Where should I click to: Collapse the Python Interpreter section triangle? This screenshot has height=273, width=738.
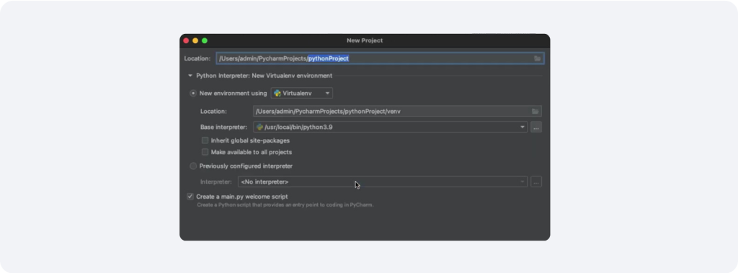pyautogui.click(x=190, y=76)
